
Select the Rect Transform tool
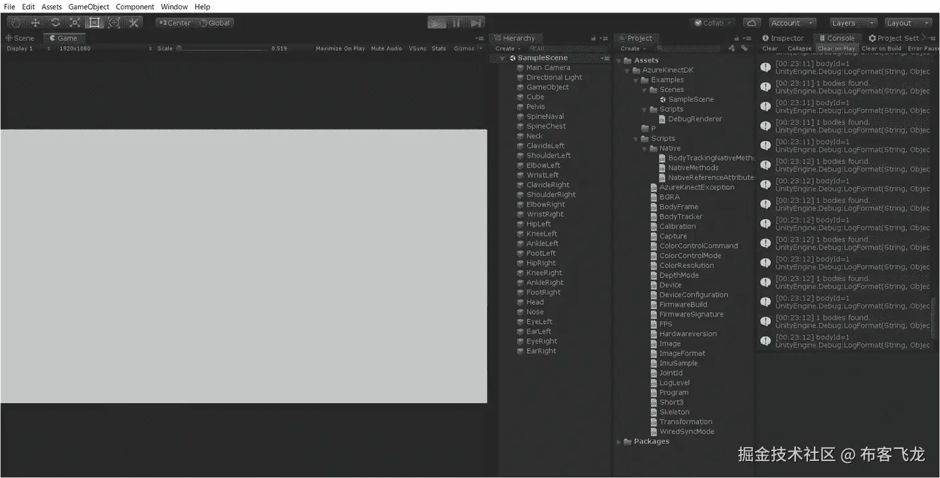(x=95, y=22)
